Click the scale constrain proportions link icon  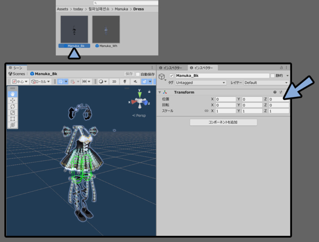point(206,111)
